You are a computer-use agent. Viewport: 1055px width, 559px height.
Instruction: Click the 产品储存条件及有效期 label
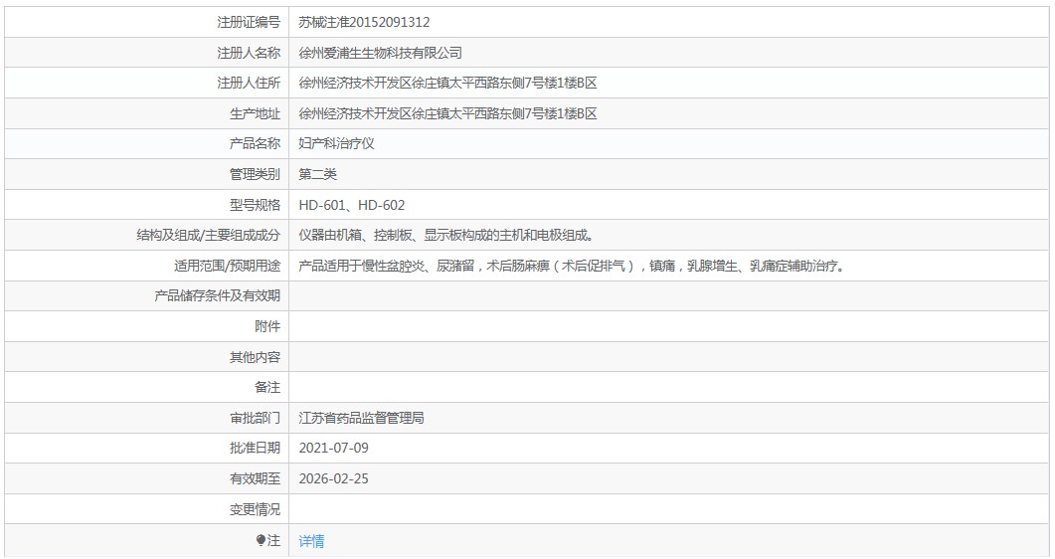[218, 296]
